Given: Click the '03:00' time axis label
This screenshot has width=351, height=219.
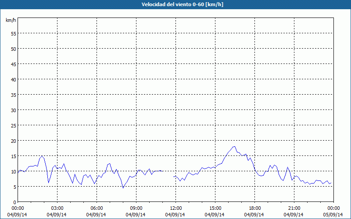Looking at the screenshot, I should 57,208.
